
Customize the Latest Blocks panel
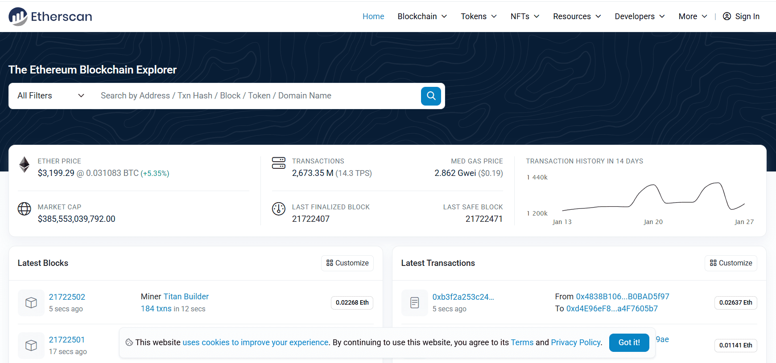point(347,263)
